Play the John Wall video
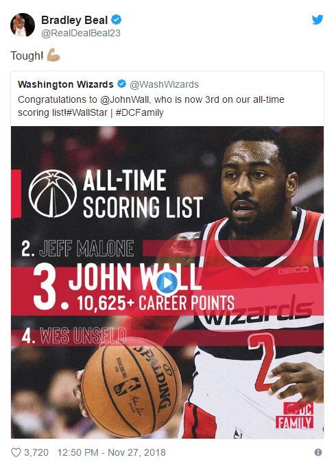 coord(167,283)
